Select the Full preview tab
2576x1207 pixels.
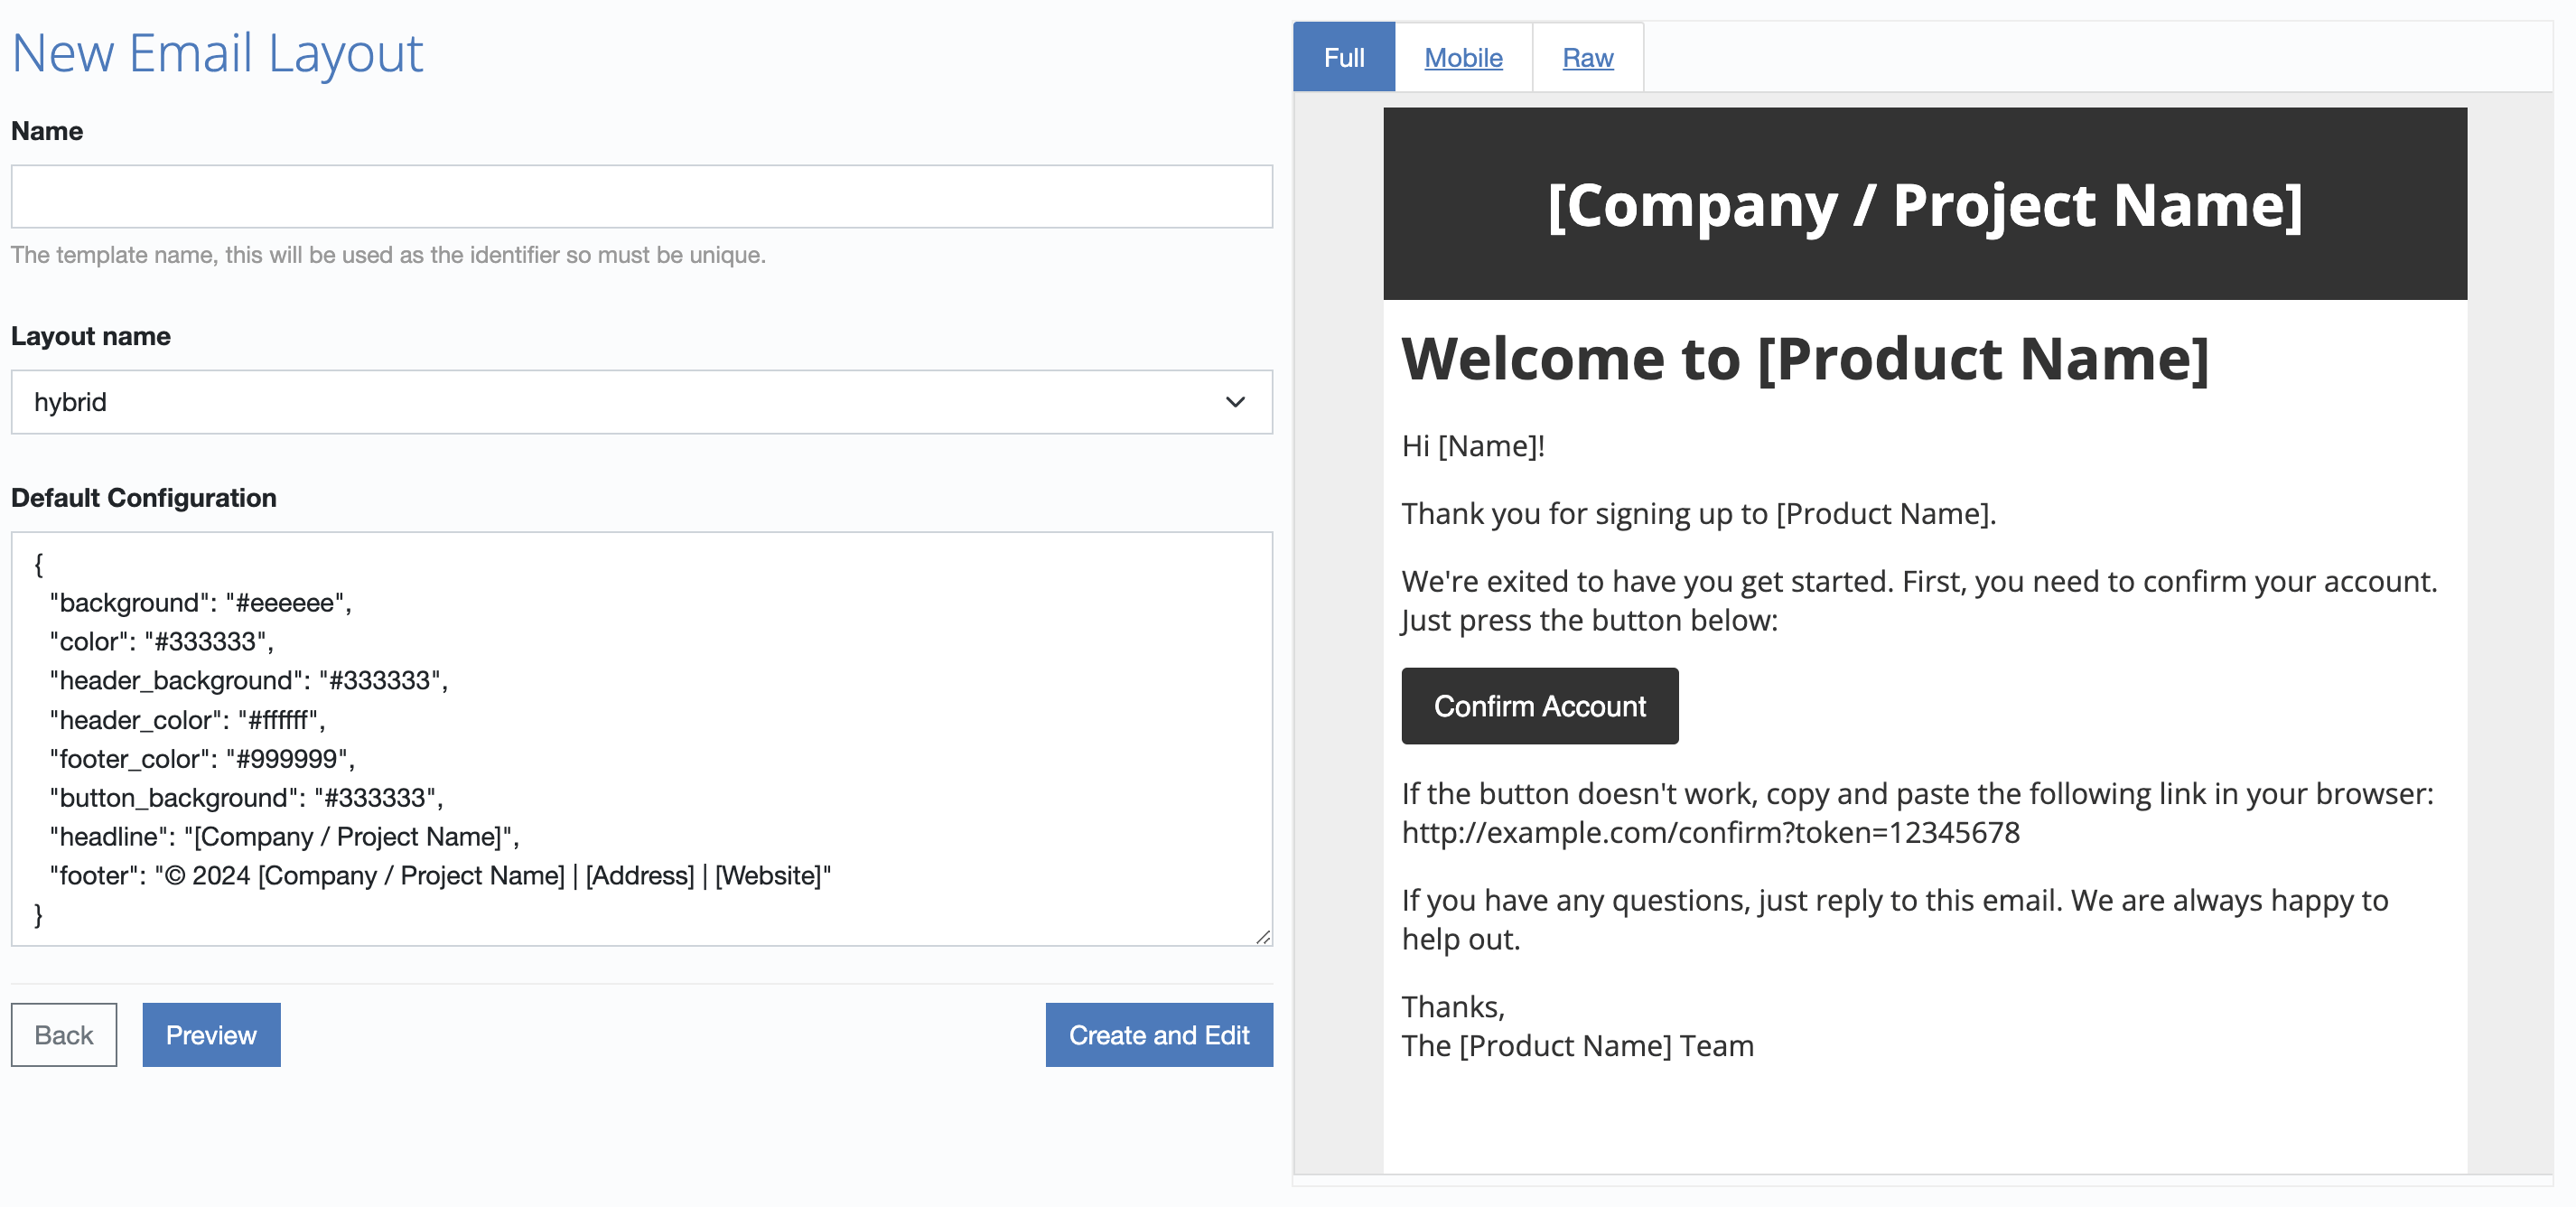coord(1343,58)
